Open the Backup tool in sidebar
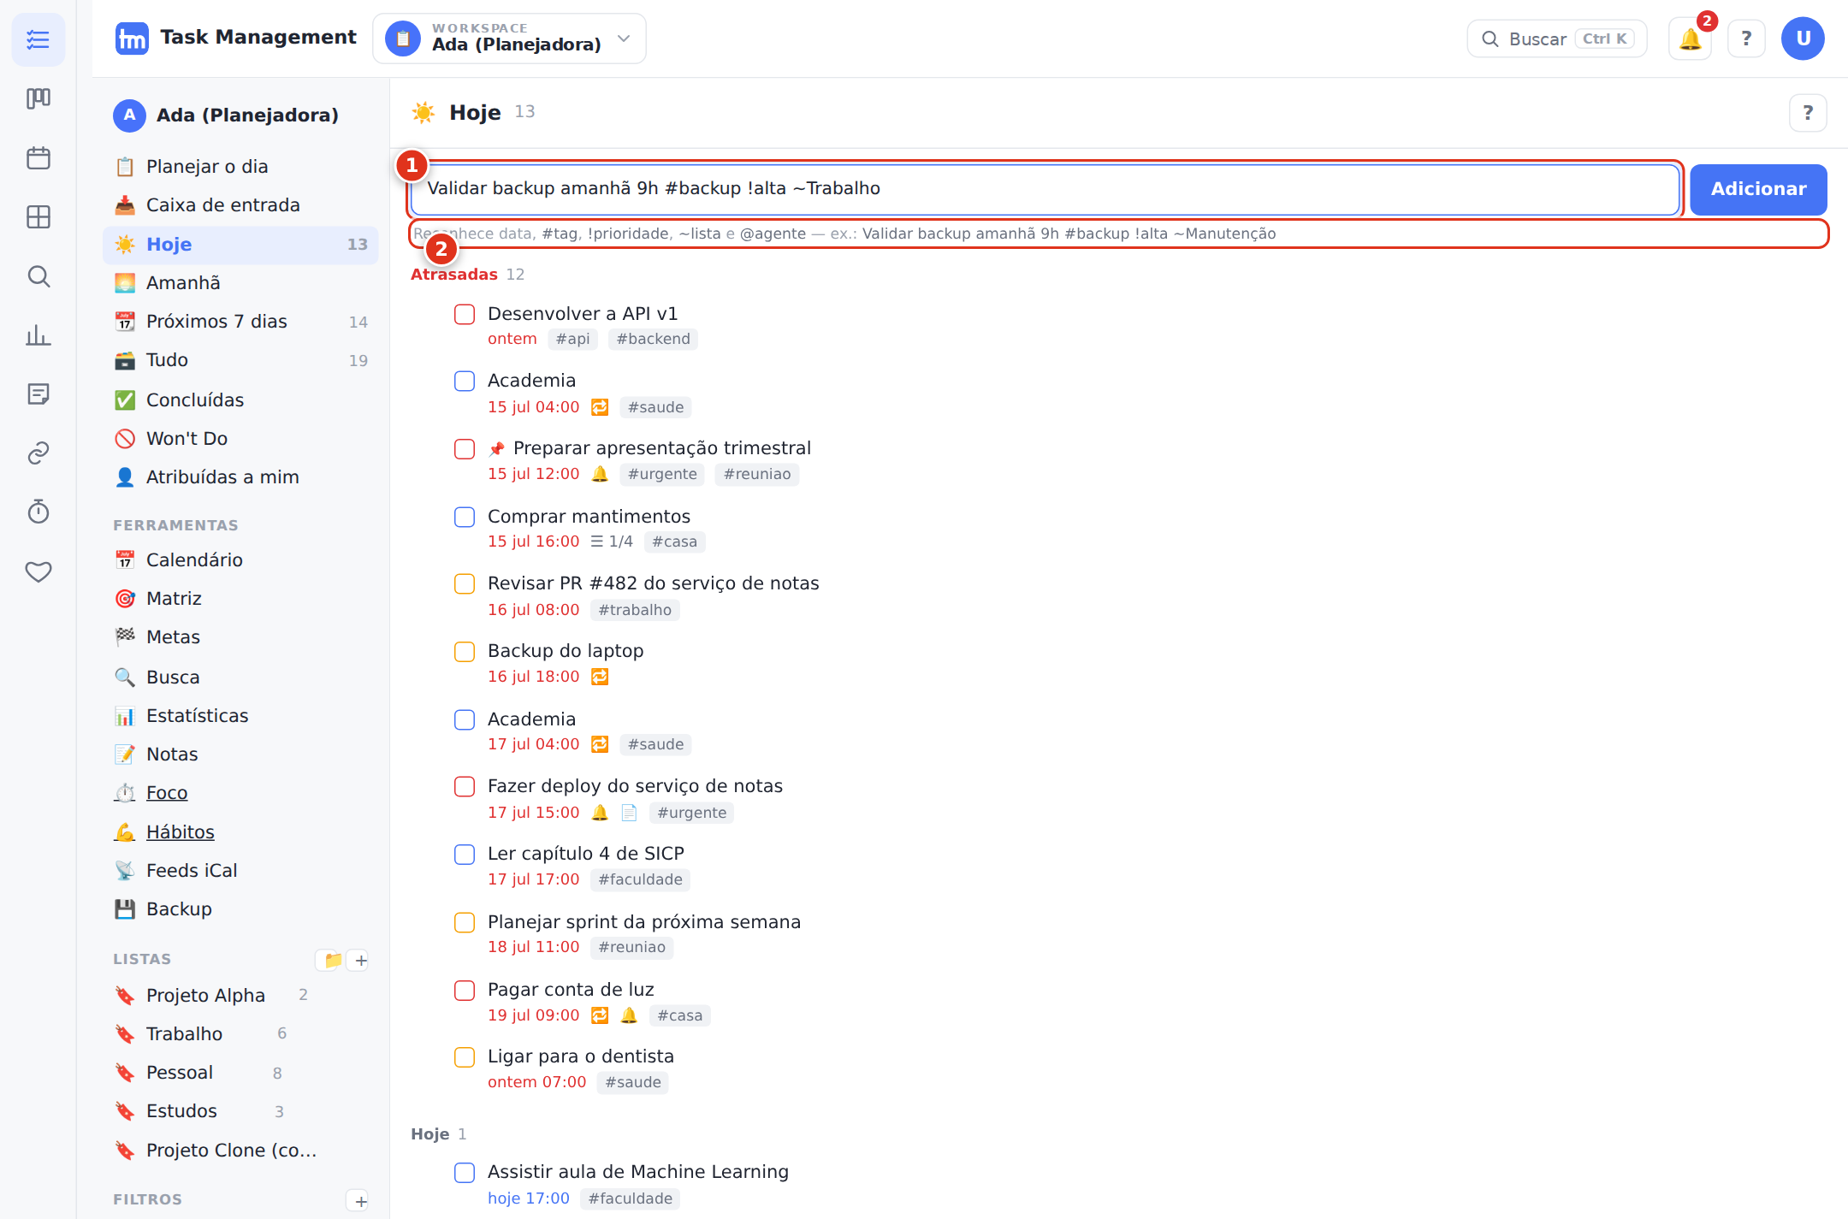Image resolution: width=1848 pixels, height=1219 pixels. tap(240, 909)
